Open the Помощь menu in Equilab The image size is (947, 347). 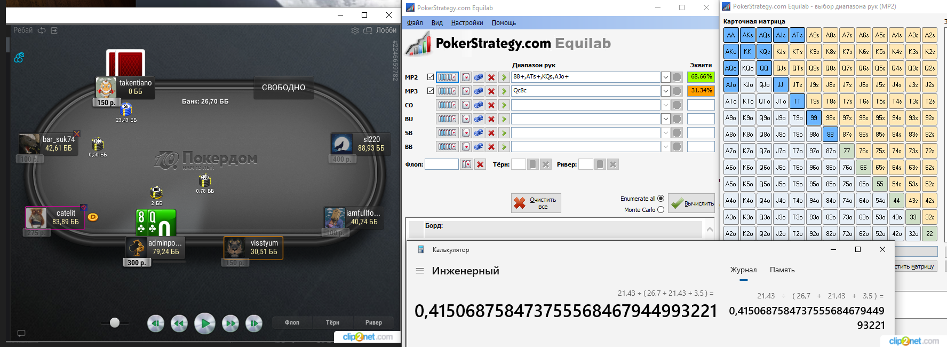(x=504, y=23)
